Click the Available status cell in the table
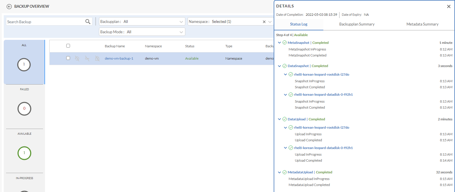This screenshot has height=192, width=455. (192, 58)
